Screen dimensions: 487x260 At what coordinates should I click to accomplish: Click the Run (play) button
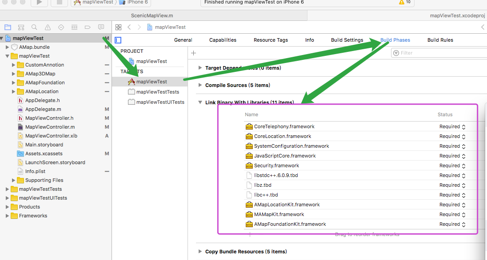coord(40,3)
